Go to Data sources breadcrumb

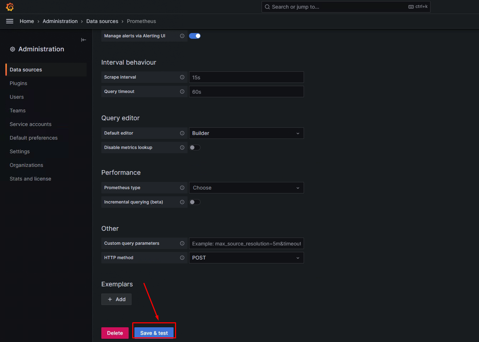point(102,21)
